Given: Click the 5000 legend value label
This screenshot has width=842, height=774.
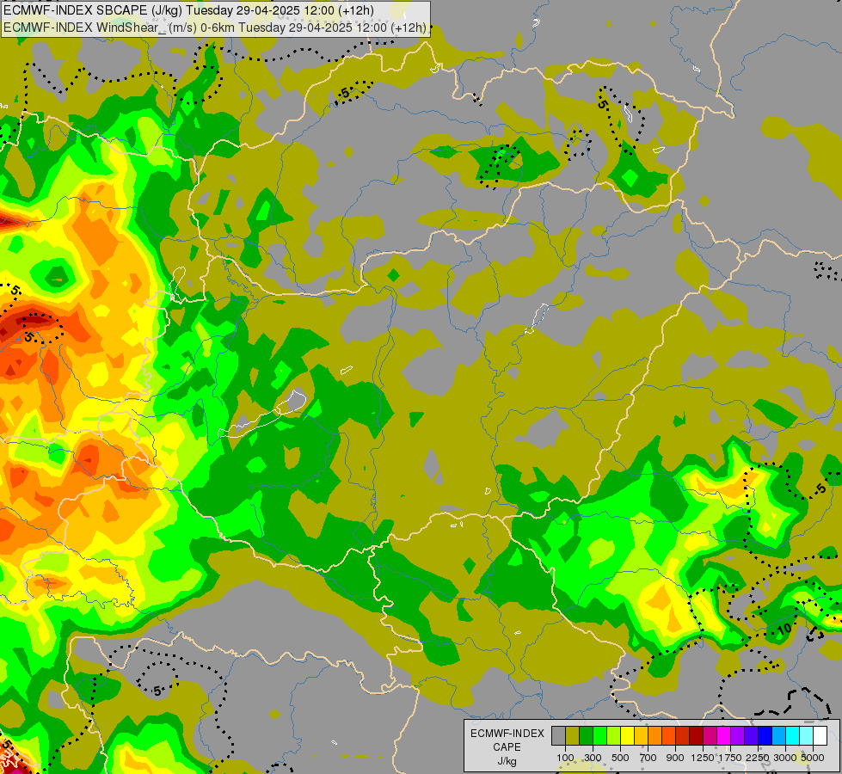Looking at the screenshot, I should click(812, 758).
